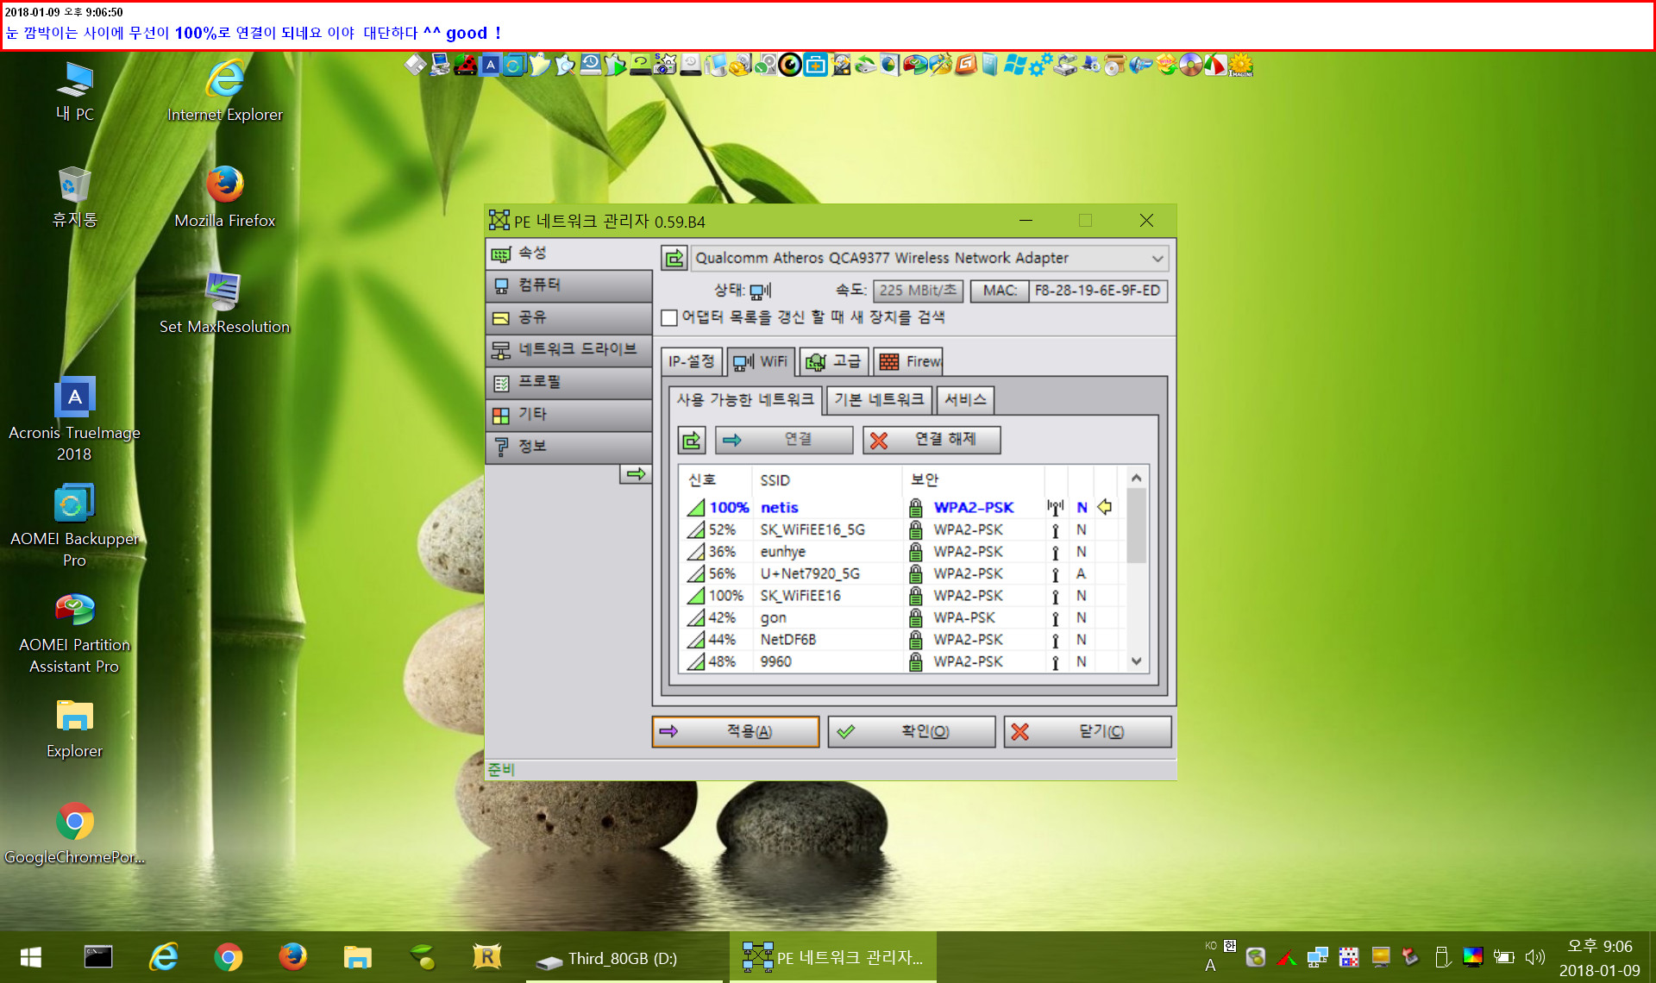Open AOMEI Backupper Pro desktop icon
This screenshot has width=1656, height=983.
point(74,526)
